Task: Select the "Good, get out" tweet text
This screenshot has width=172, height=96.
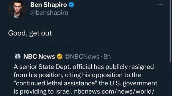Action: click(30, 33)
